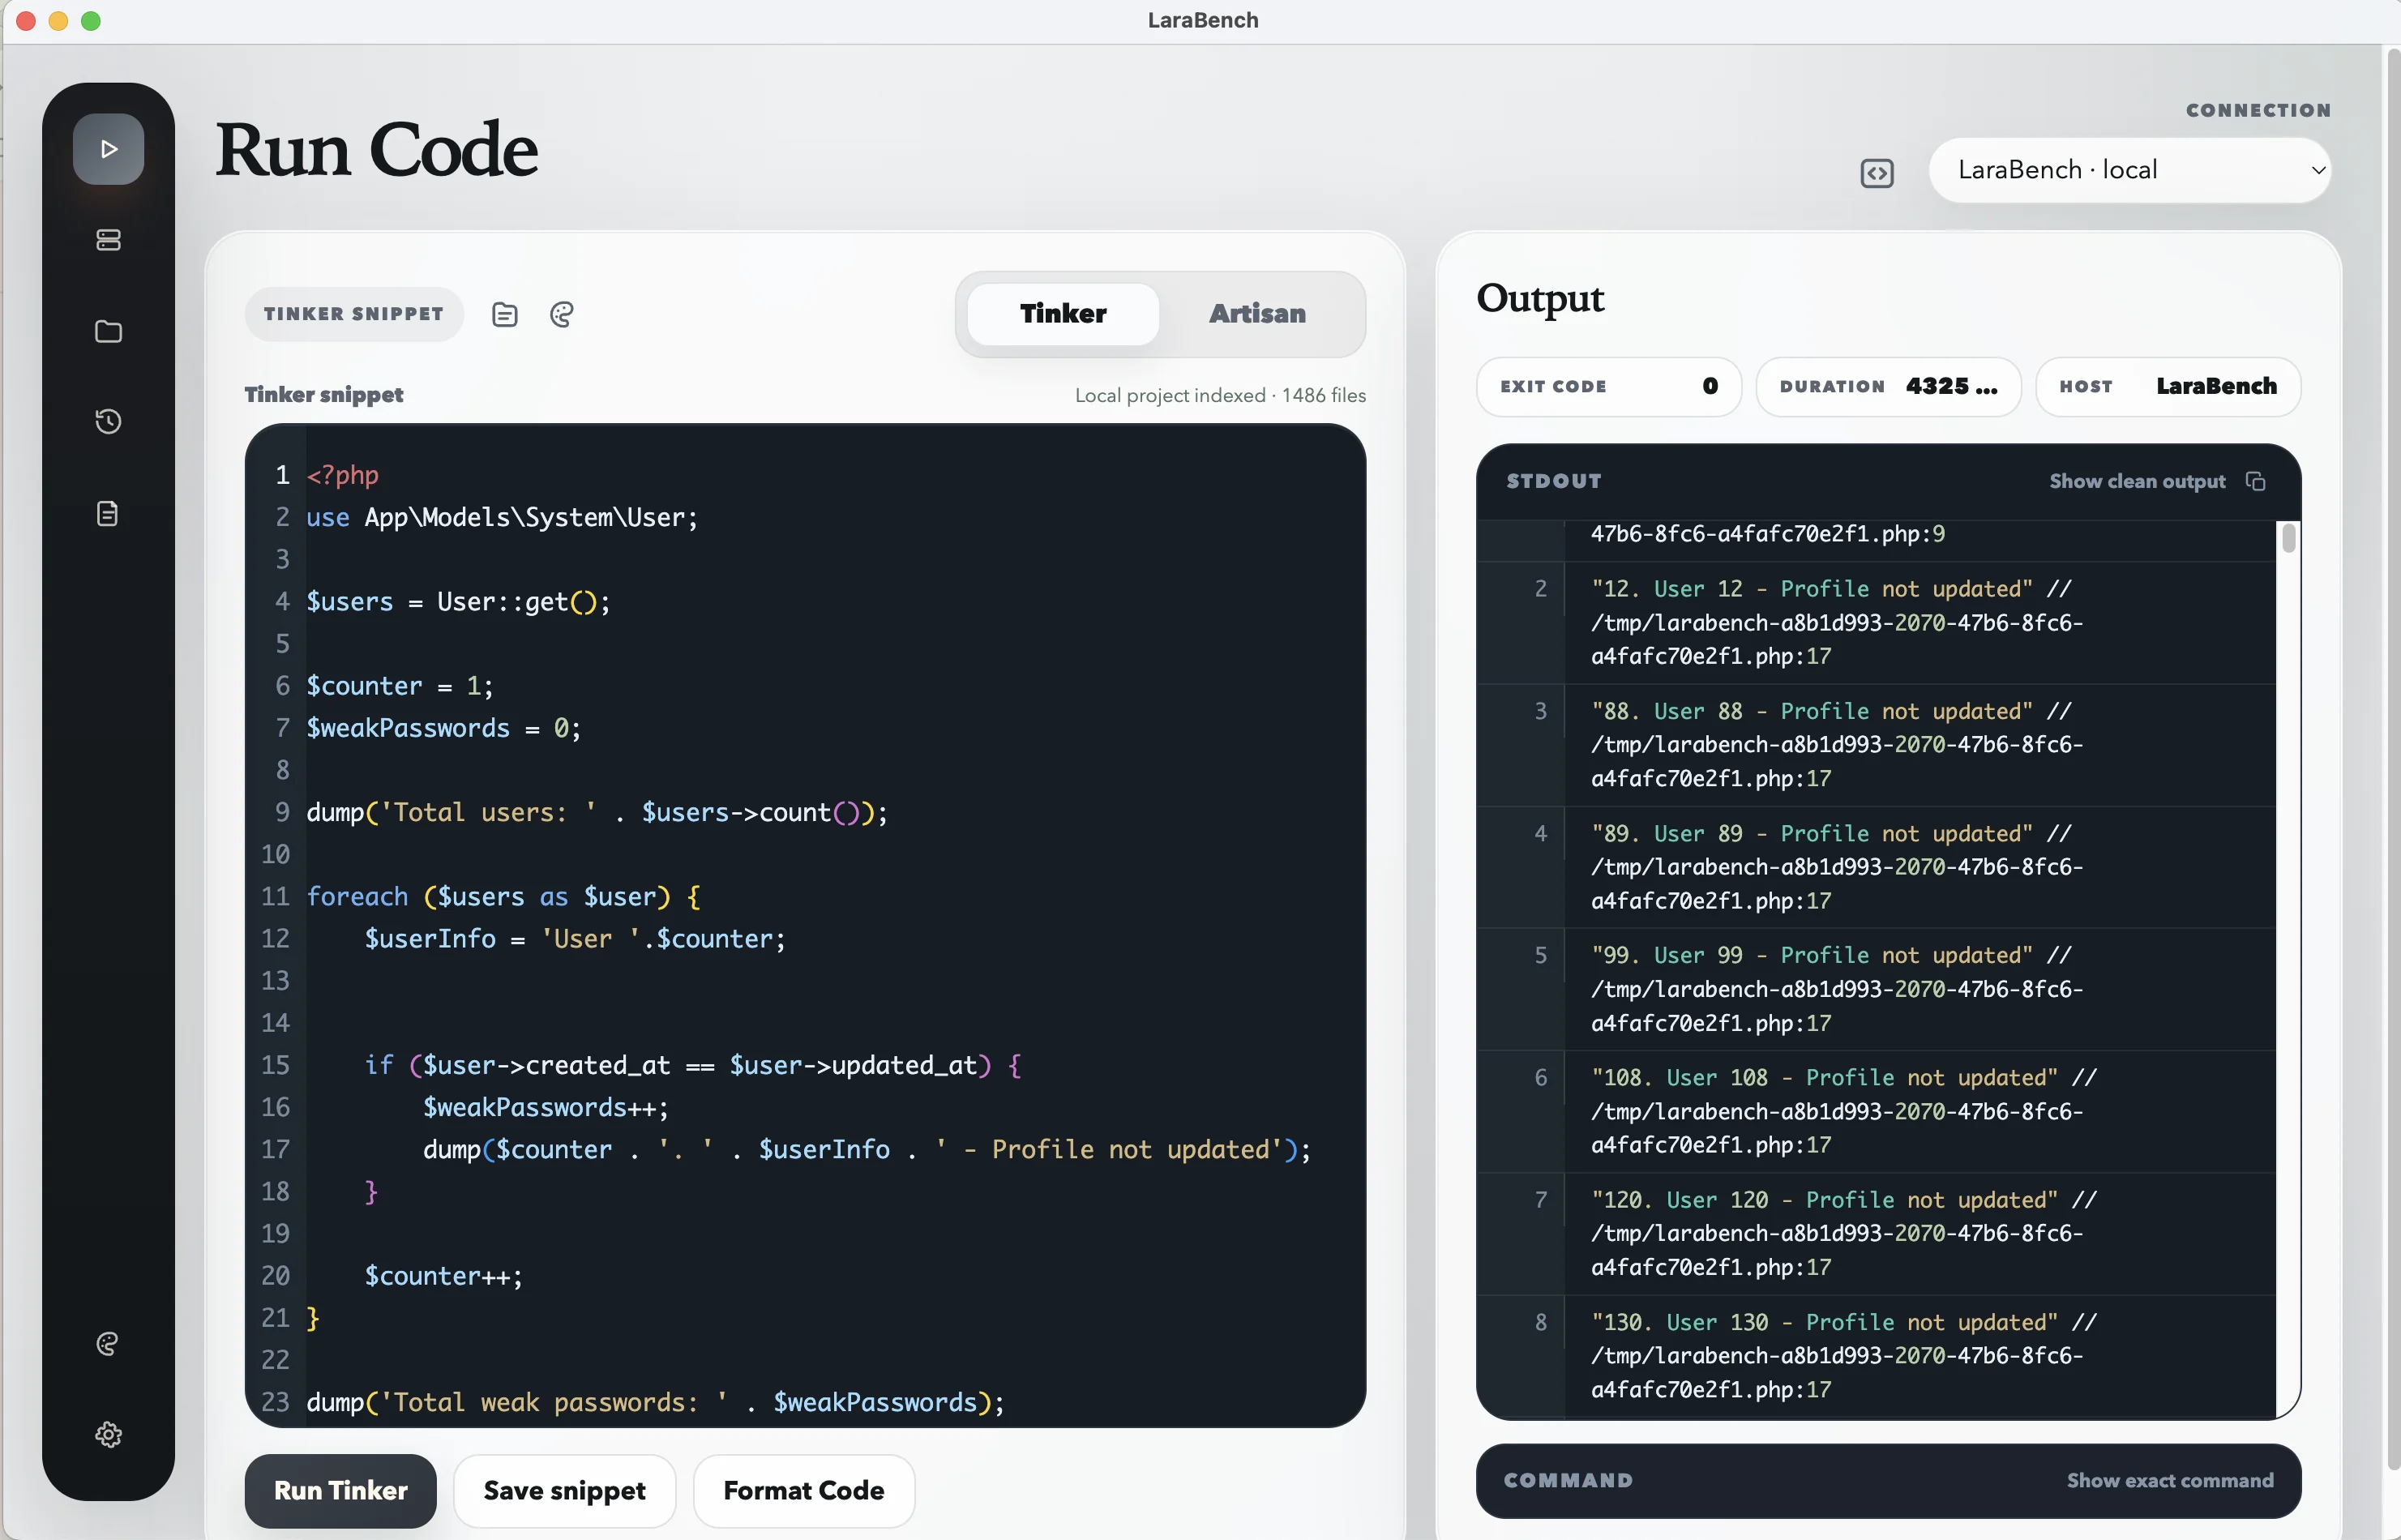Click the TINKER SNIPPET badge
This screenshot has width=2401, height=1540.
click(354, 314)
